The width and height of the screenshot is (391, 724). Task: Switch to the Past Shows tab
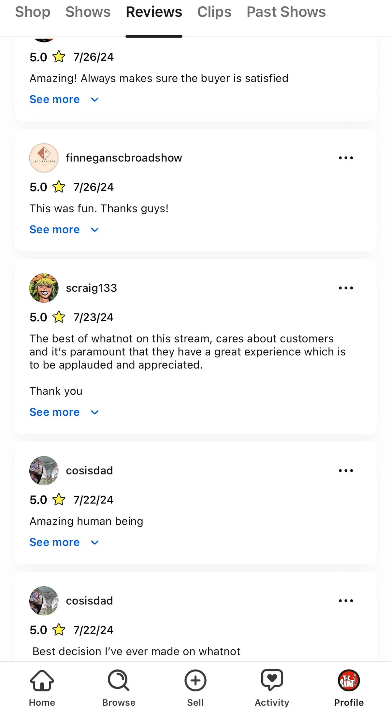(286, 12)
